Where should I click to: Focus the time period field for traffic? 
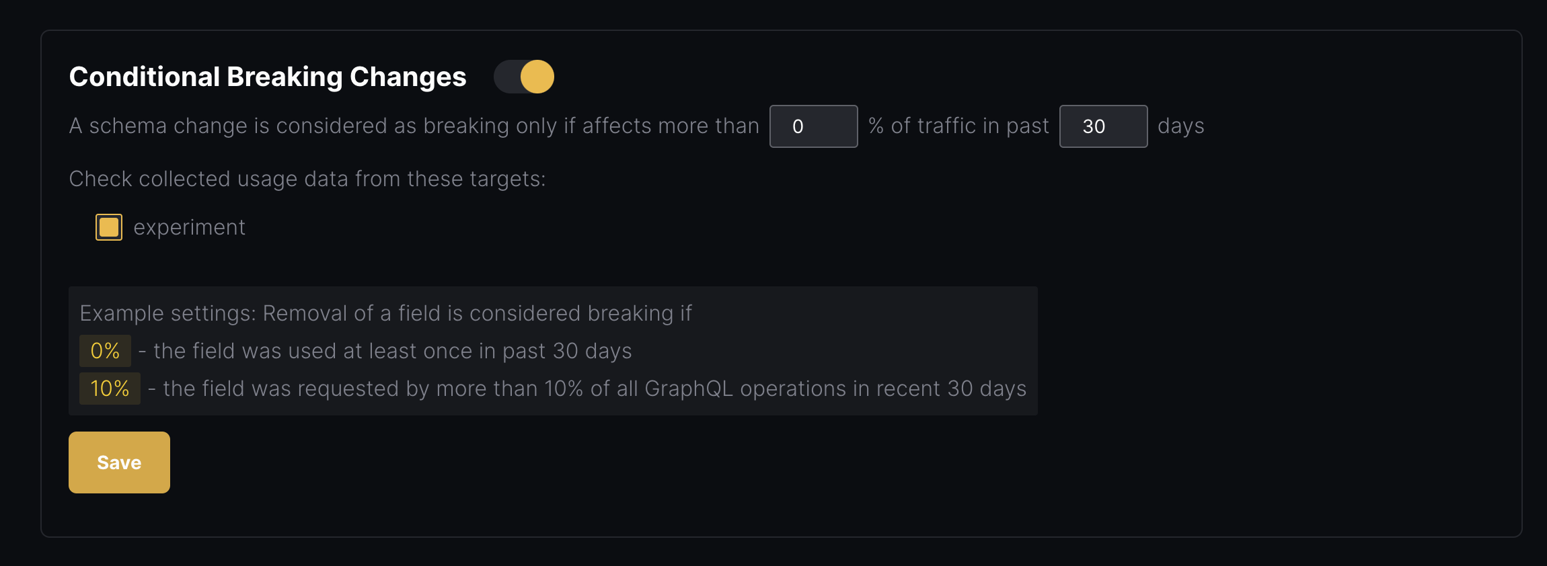[x=1102, y=126]
